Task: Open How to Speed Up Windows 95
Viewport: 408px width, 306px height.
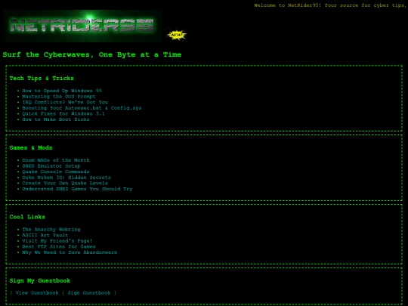Action: (x=62, y=91)
